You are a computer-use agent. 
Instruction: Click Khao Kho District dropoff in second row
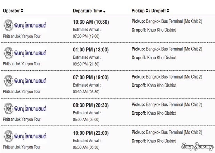[161, 58]
